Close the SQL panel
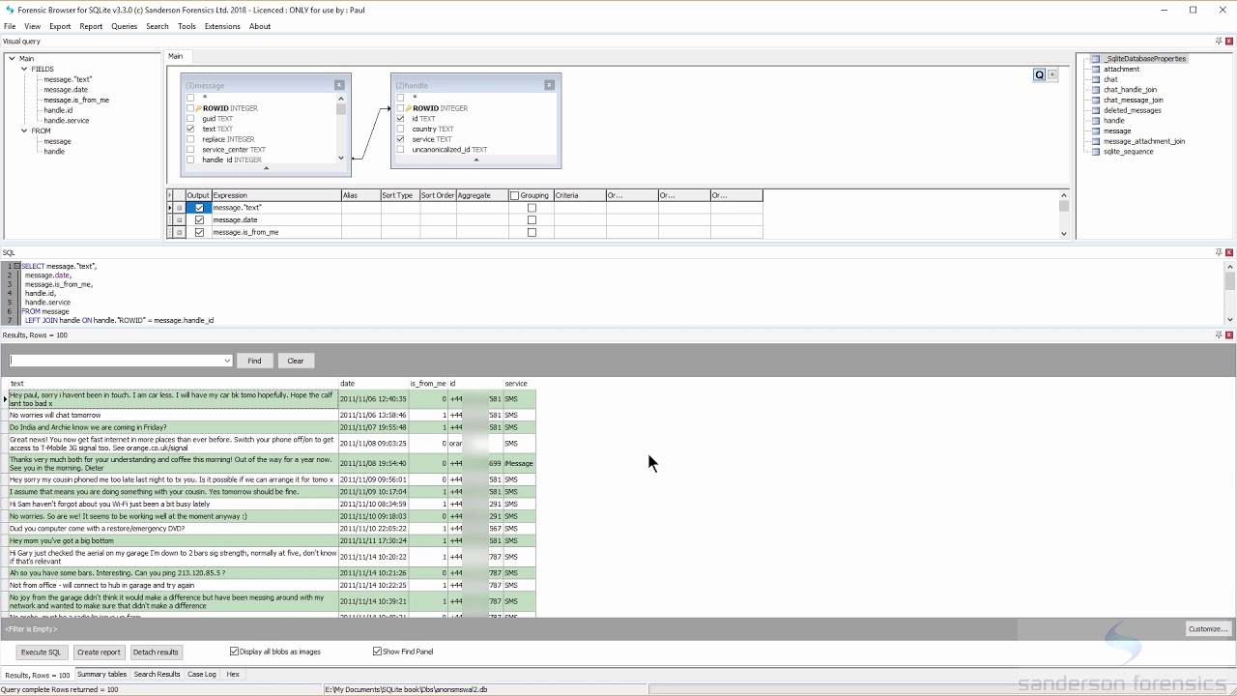This screenshot has height=696, width=1237. pyautogui.click(x=1229, y=252)
